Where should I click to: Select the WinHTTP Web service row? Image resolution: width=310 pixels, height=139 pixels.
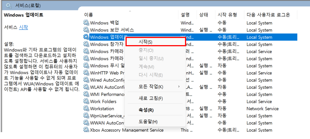point(107,73)
